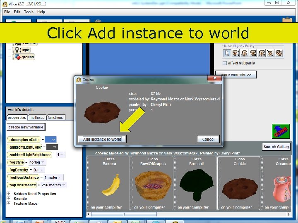Image resolution: width=298 pixels, height=223 pixels.
Task: Click the ambientLightBrightness property tile
Action: coord(29,155)
